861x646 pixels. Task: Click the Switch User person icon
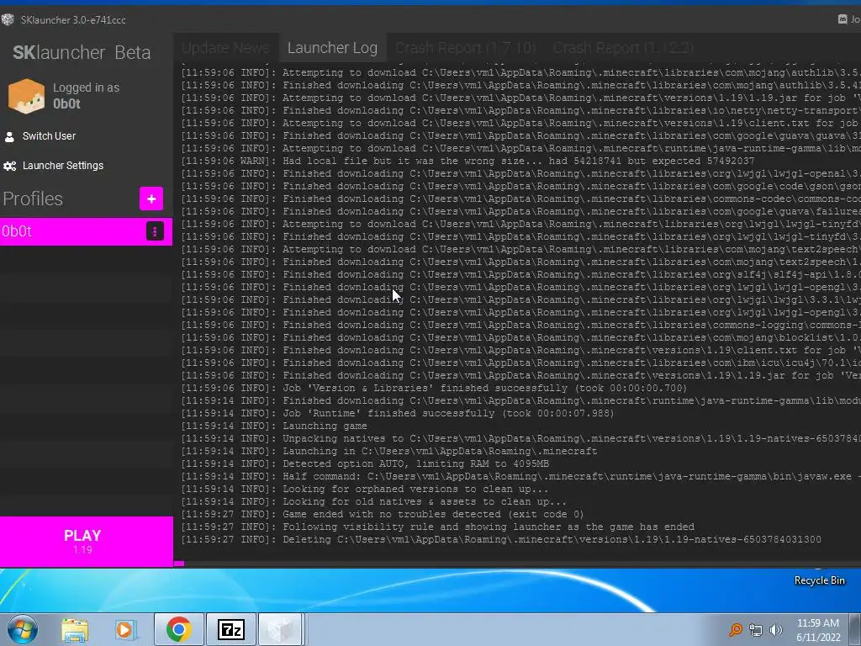coord(9,136)
